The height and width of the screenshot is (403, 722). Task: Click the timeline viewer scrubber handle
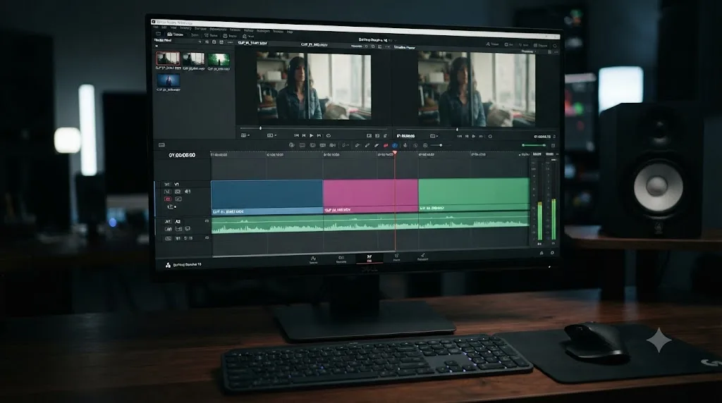[457, 130]
